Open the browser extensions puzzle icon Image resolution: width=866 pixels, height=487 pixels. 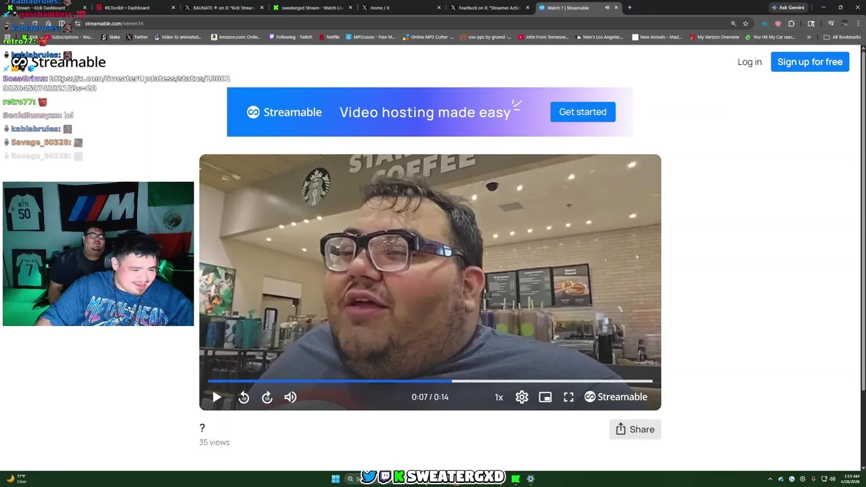791,24
